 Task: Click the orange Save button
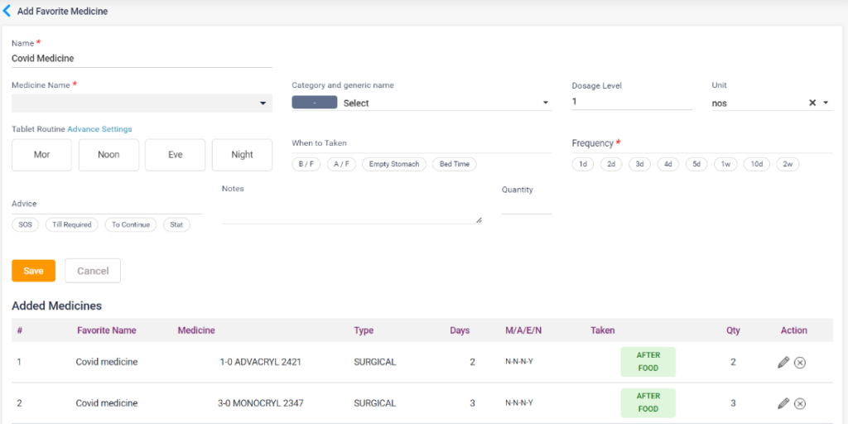[x=33, y=271]
